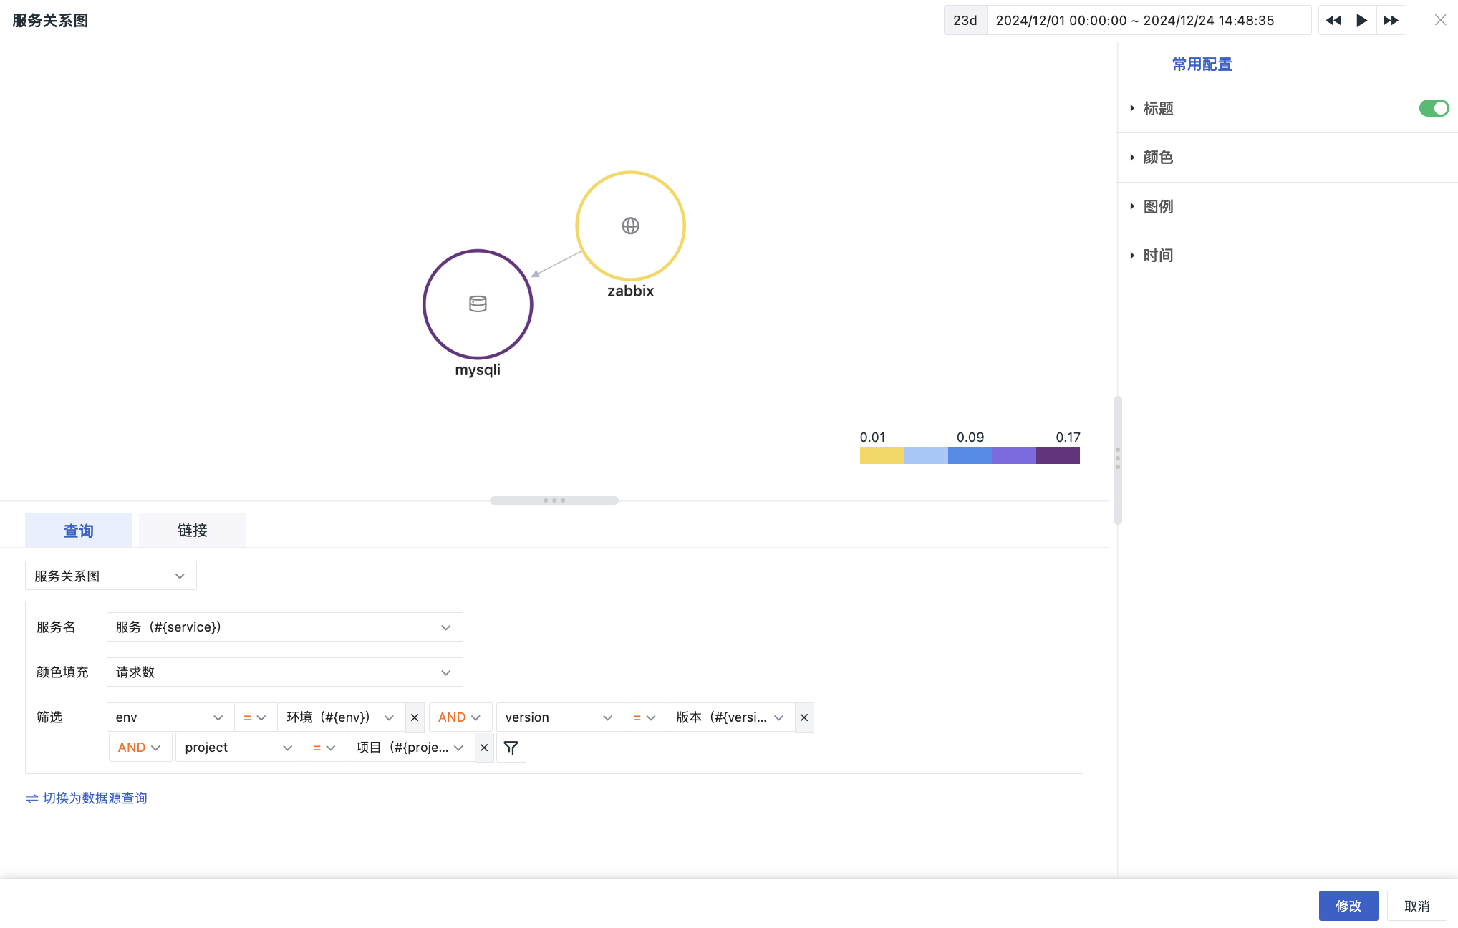Click the violet legend swatch
The width and height of the screenshot is (1458, 928).
(x=1014, y=455)
